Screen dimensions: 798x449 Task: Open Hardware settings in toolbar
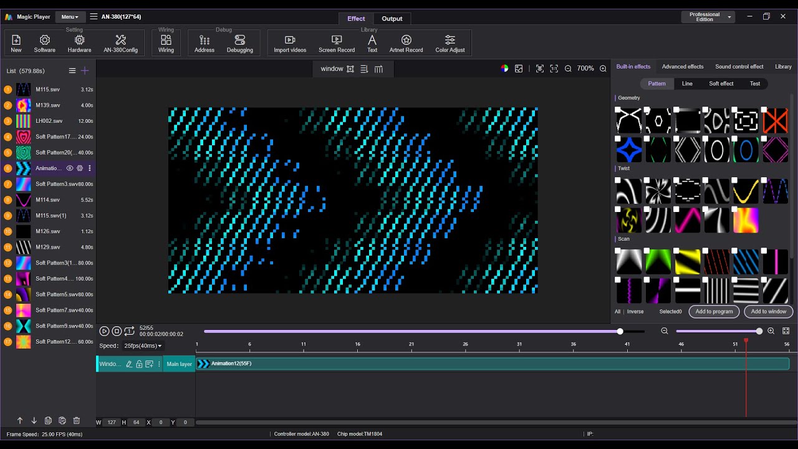(x=79, y=43)
